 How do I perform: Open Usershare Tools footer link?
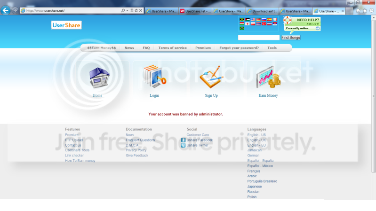pos(77,150)
